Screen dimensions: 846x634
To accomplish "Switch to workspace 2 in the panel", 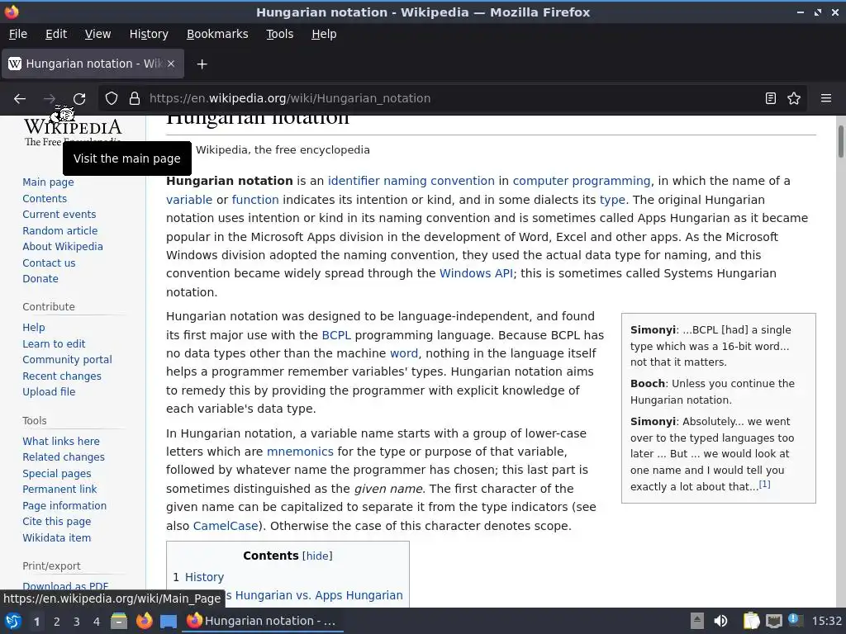I will click(x=57, y=622).
